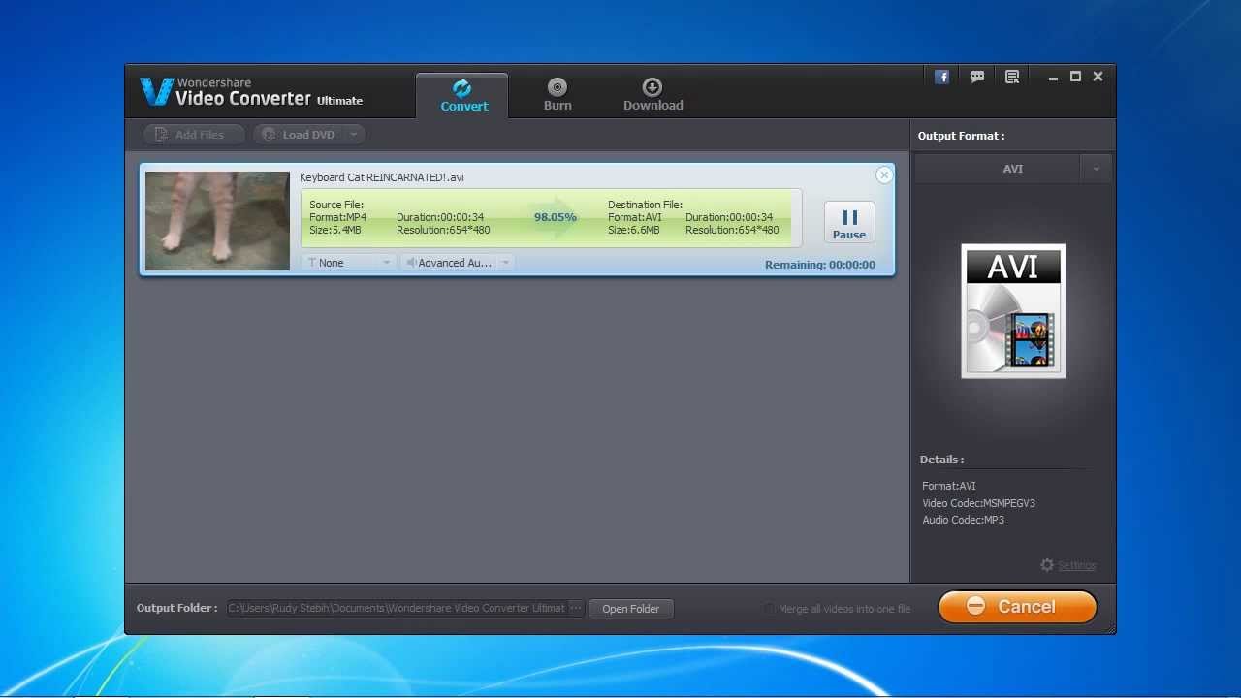Click the source Size:5.4MB text
1241x698 pixels.
click(x=335, y=230)
